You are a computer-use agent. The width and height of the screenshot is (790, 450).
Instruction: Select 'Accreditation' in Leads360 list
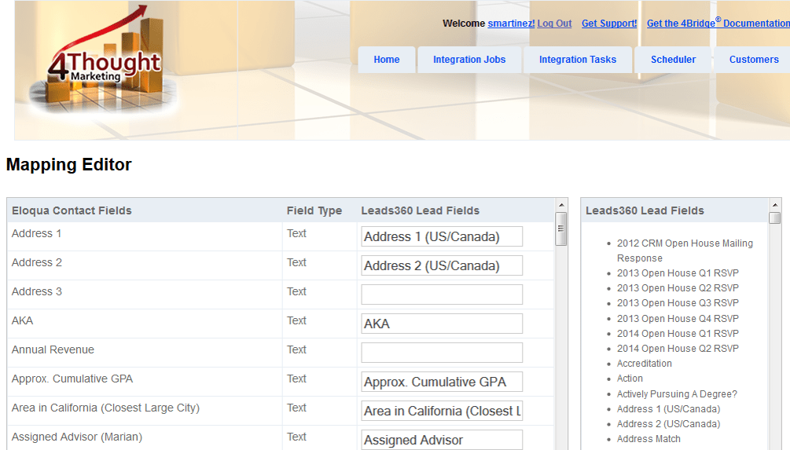(x=645, y=364)
